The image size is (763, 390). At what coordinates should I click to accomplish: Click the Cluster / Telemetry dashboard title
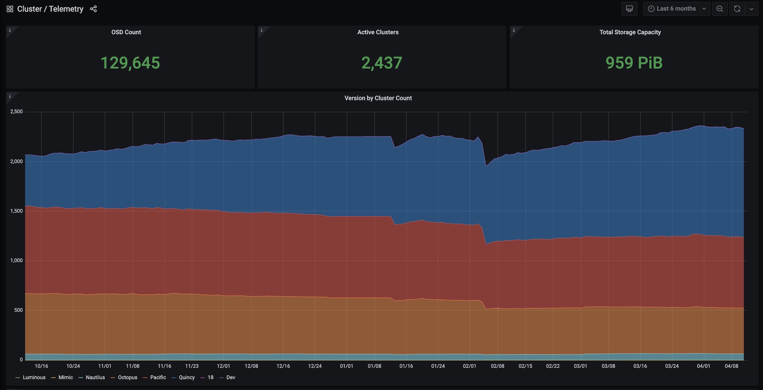click(50, 9)
